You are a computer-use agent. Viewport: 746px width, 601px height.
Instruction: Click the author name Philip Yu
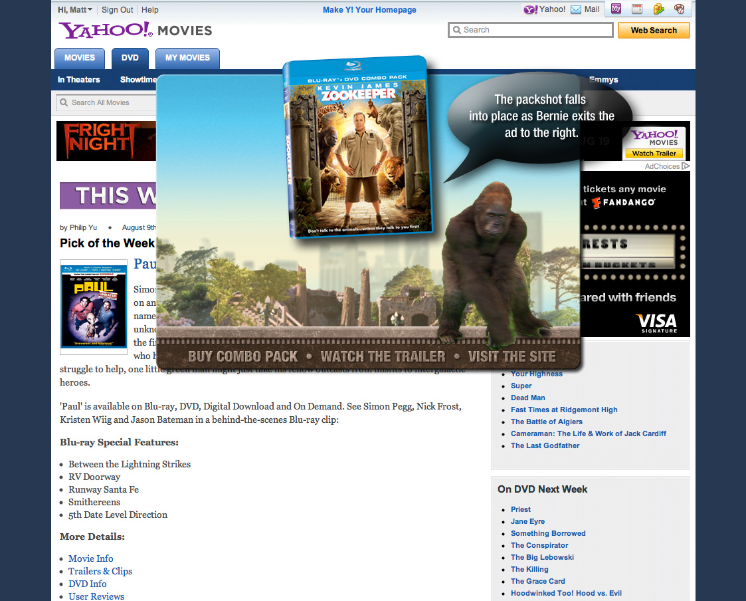[x=83, y=227]
